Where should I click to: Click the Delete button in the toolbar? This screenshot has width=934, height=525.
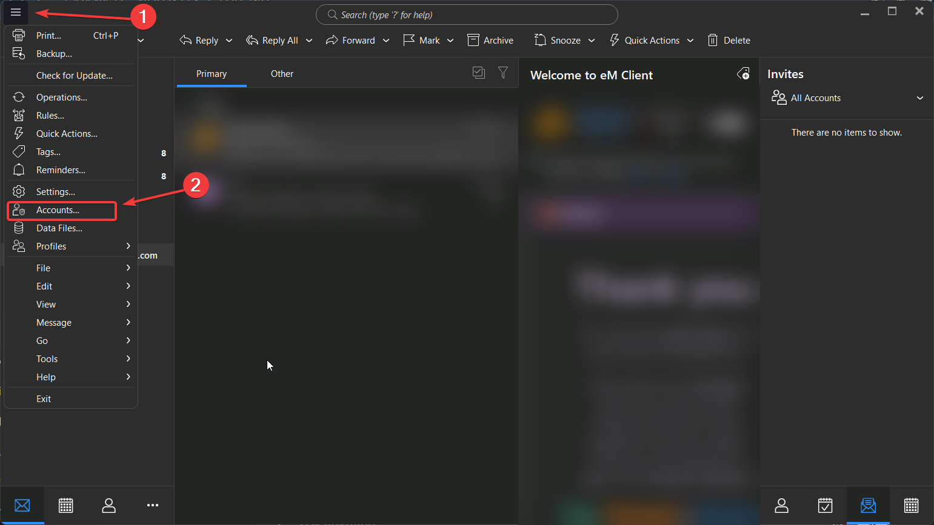pos(729,41)
